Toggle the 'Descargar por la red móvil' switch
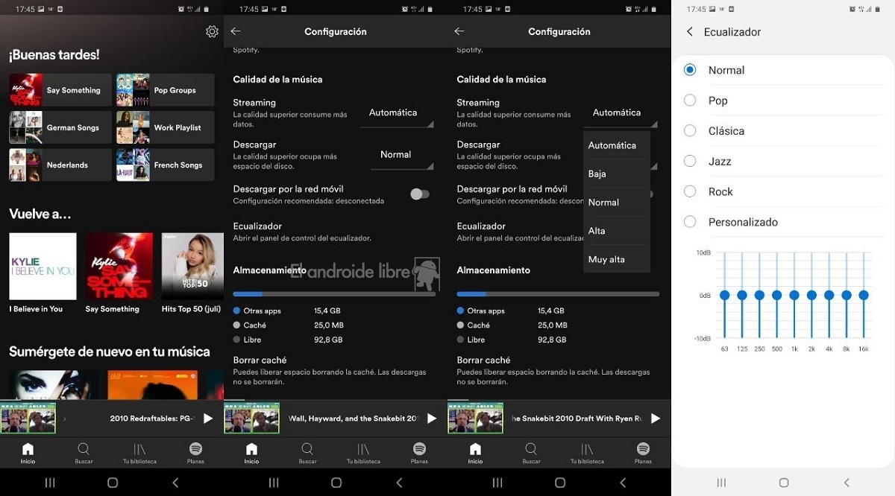 pos(420,194)
